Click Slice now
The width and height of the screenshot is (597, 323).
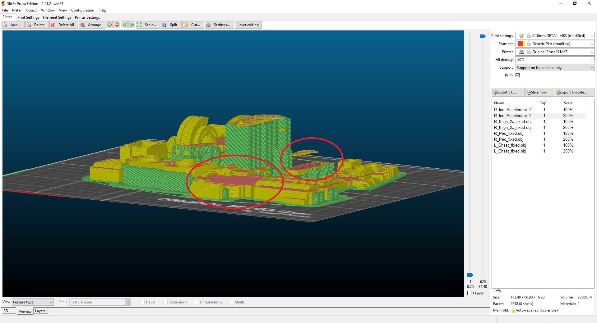[x=540, y=92]
